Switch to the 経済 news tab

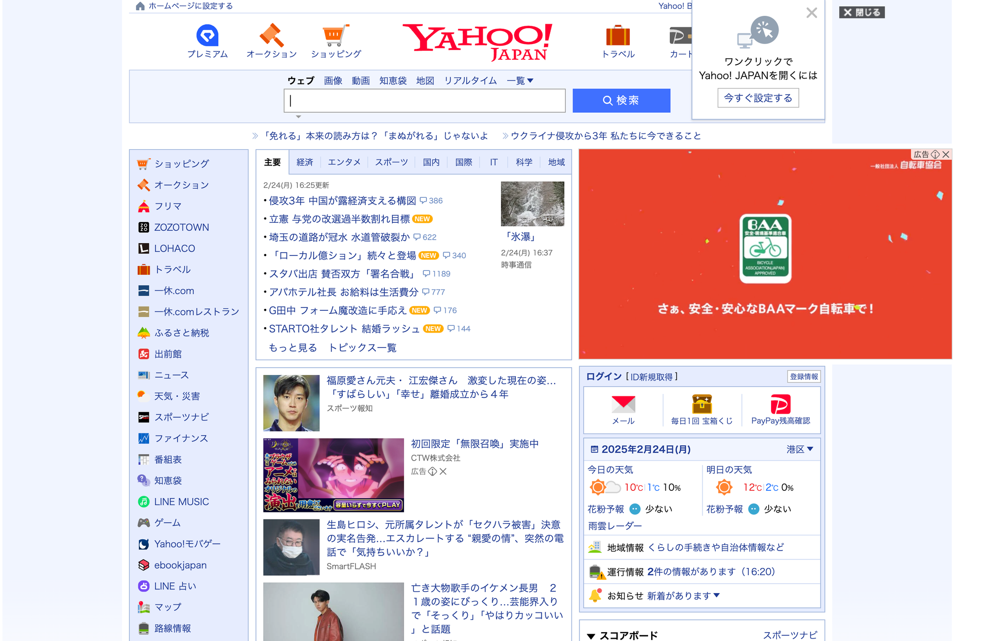click(305, 162)
